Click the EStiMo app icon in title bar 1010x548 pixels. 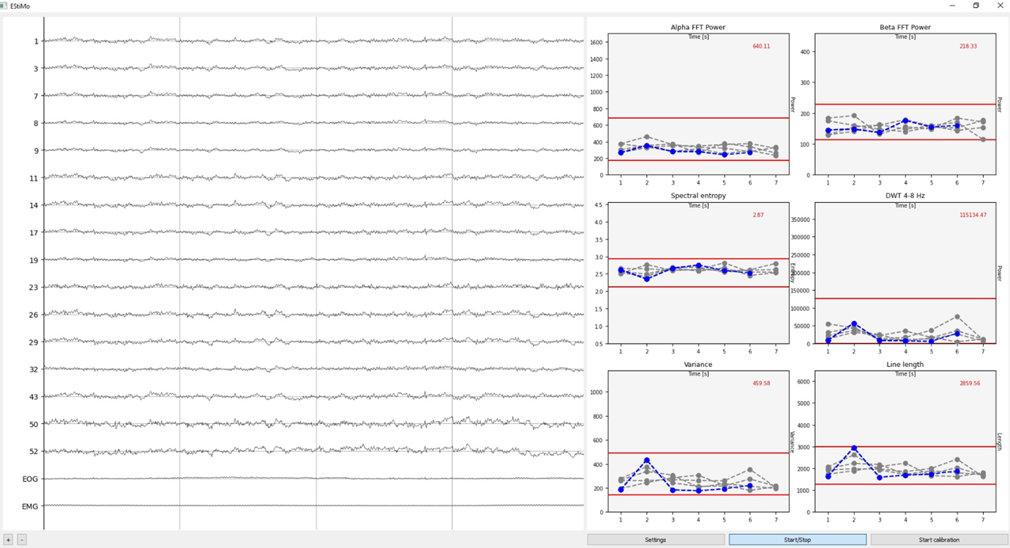coord(4,6)
